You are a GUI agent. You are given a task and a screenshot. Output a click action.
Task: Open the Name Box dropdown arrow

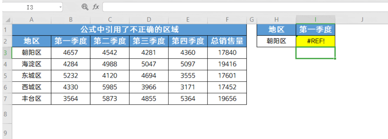[x=60, y=7]
